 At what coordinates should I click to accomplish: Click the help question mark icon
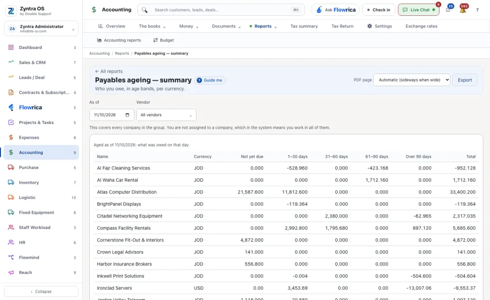pos(477,10)
